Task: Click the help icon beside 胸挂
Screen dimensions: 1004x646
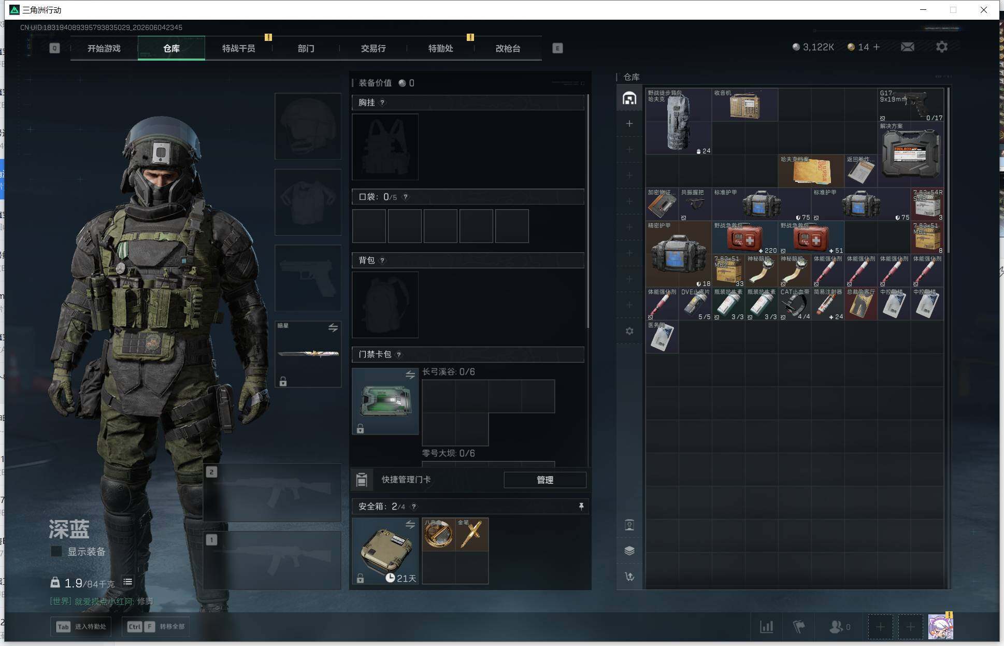Action: pyautogui.click(x=382, y=103)
